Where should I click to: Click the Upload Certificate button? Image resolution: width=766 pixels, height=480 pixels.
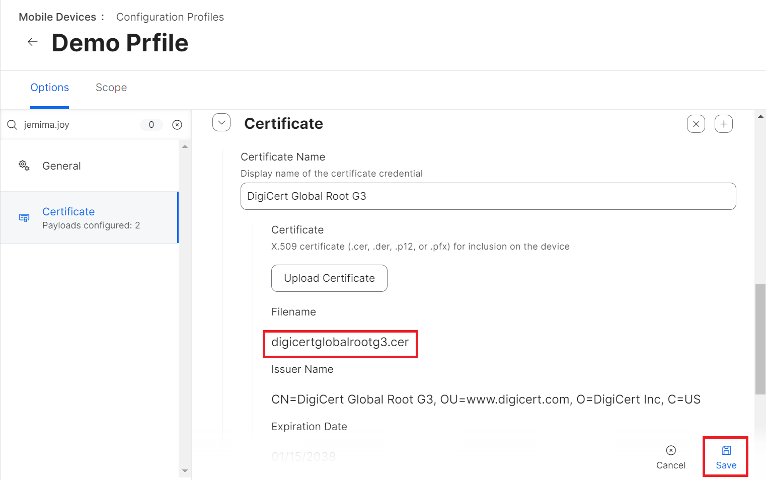(329, 278)
